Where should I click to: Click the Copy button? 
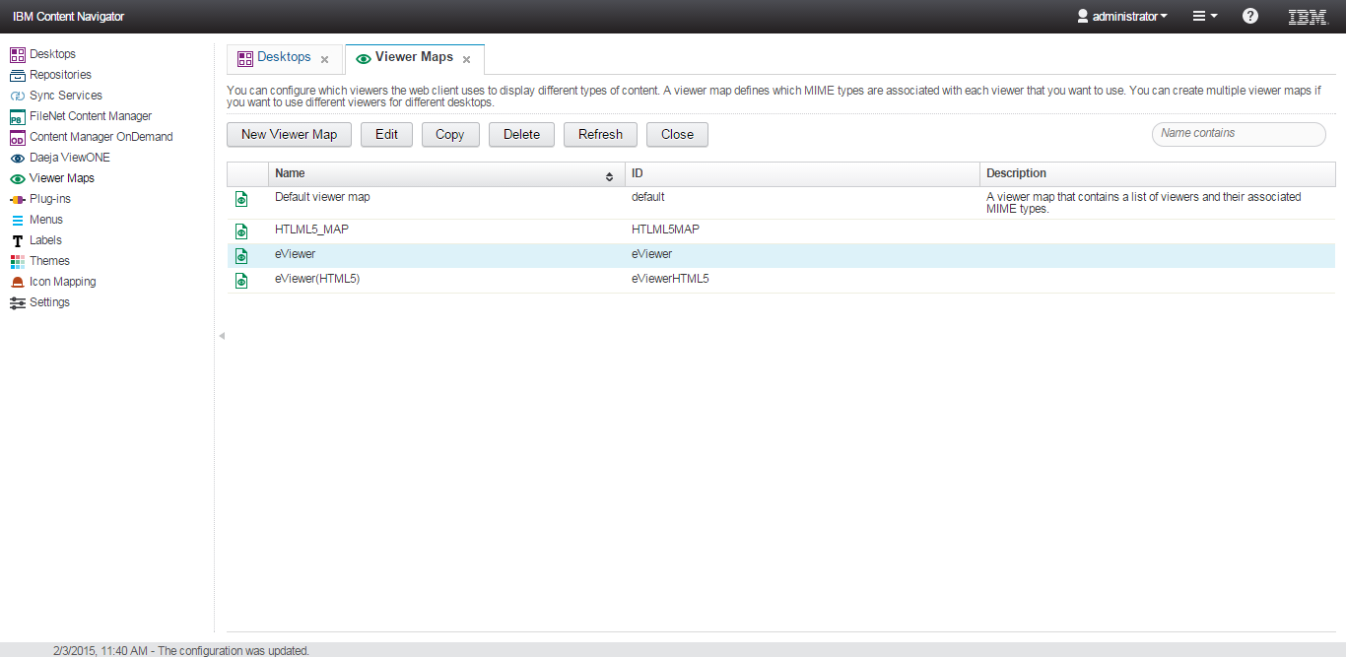450,134
